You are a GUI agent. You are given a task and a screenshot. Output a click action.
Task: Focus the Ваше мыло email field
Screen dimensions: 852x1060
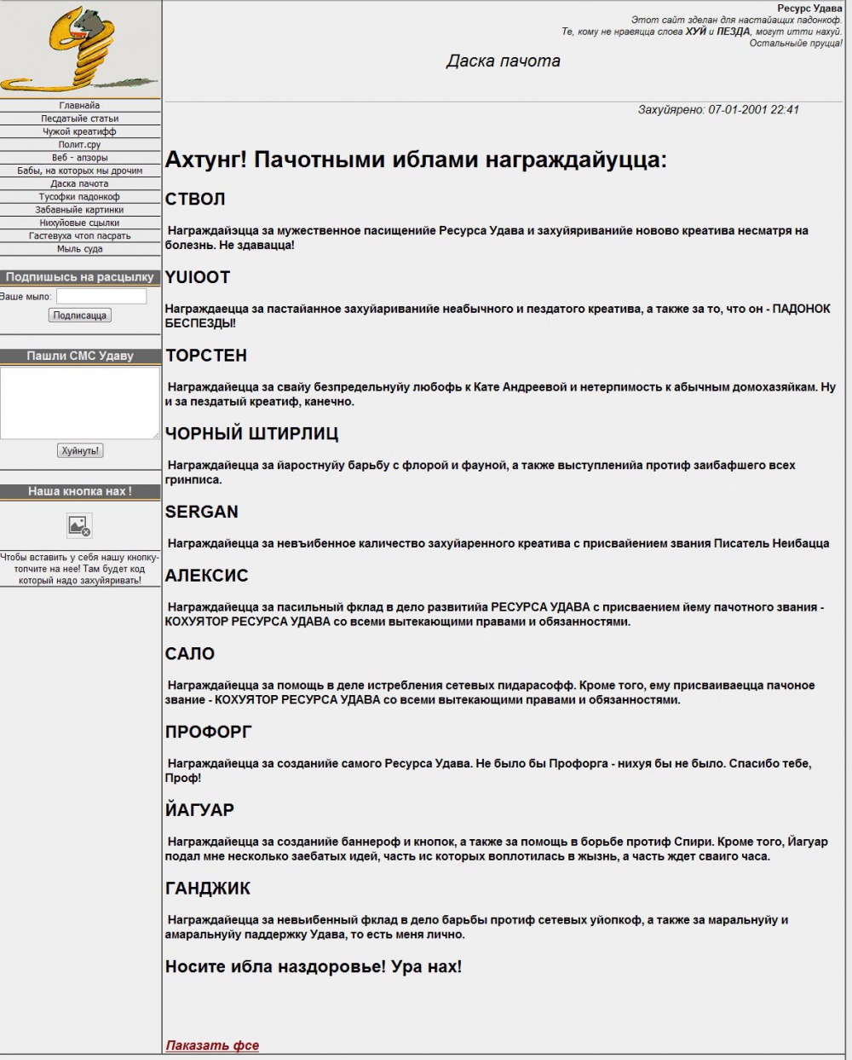tap(101, 297)
